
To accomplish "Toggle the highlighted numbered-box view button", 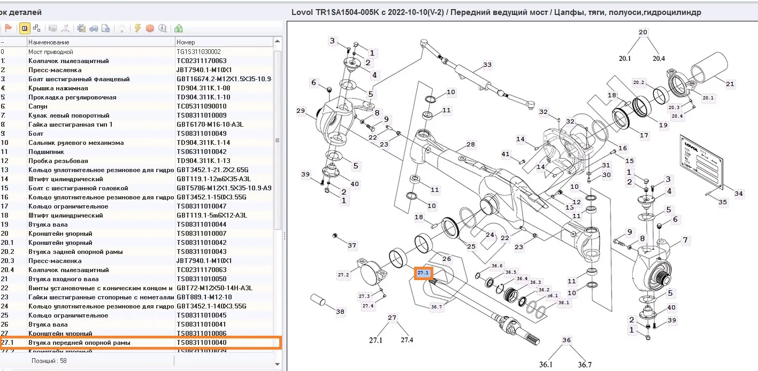I will click(x=25, y=28).
